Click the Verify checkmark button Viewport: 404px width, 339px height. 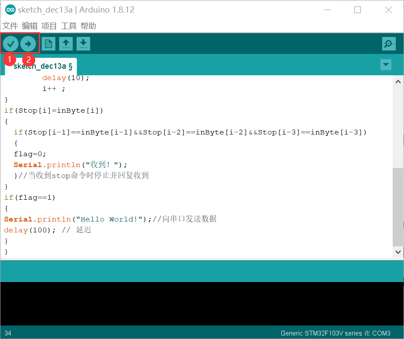tap(10, 44)
